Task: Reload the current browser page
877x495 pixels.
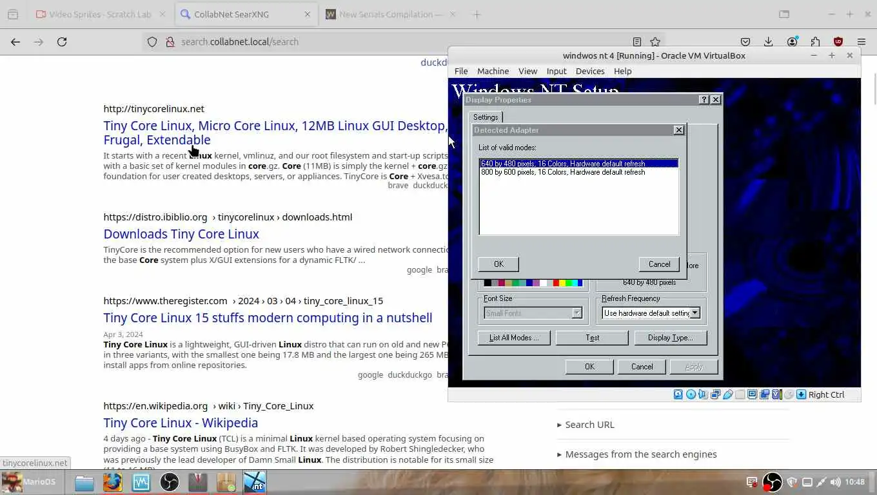Action: point(62,42)
